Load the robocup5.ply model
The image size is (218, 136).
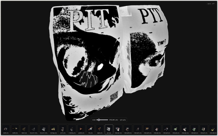pos(185,130)
